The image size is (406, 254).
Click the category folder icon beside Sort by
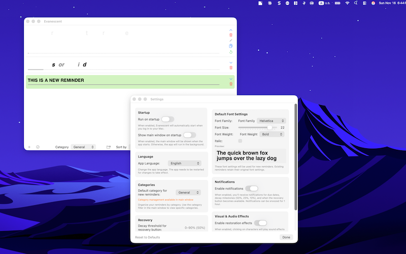(x=109, y=147)
